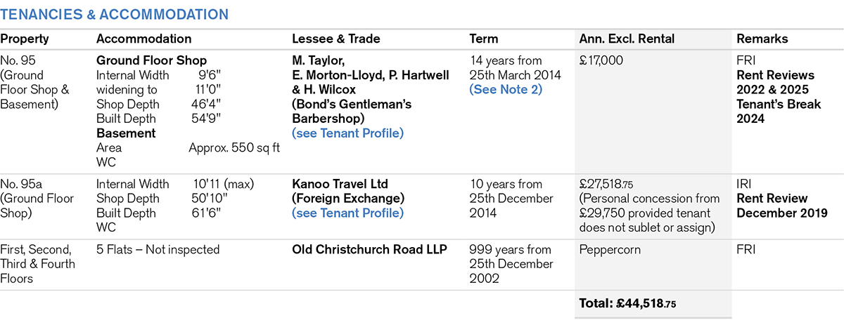Click the Tenancies & Accommodation heading
Image resolution: width=844 pixels, height=325 pixels.
click(114, 14)
